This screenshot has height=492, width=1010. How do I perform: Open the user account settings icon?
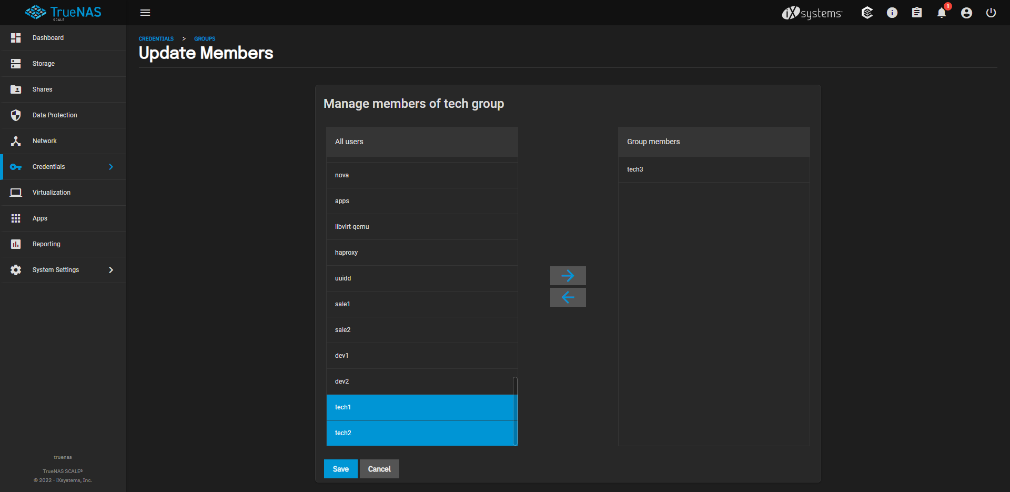(x=966, y=13)
